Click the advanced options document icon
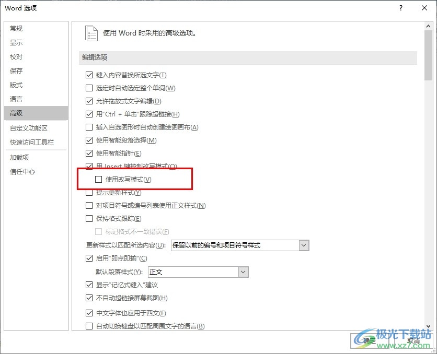Screen dimensions: 437x354 coord(91,33)
